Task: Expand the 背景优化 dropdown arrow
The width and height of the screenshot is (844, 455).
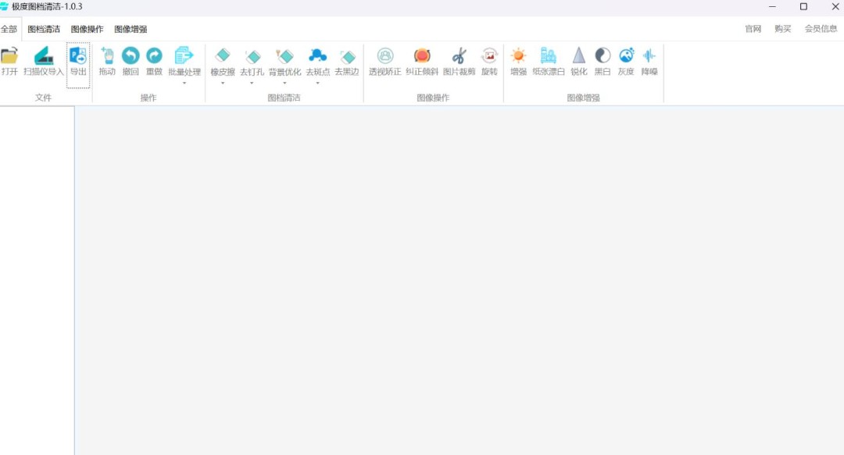Action: [284, 83]
